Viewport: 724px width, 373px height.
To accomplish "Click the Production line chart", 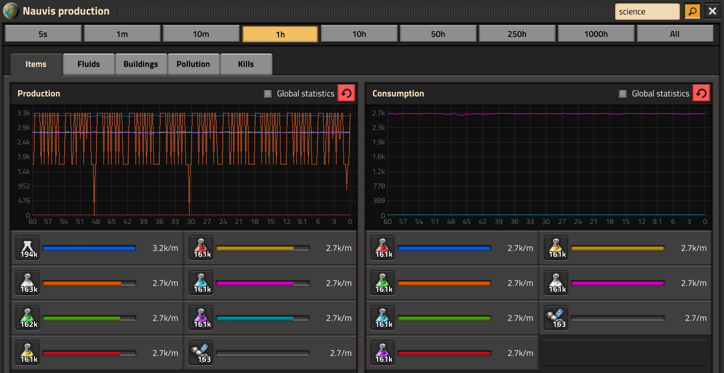I will pyautogui.click(x=183, y=167).
